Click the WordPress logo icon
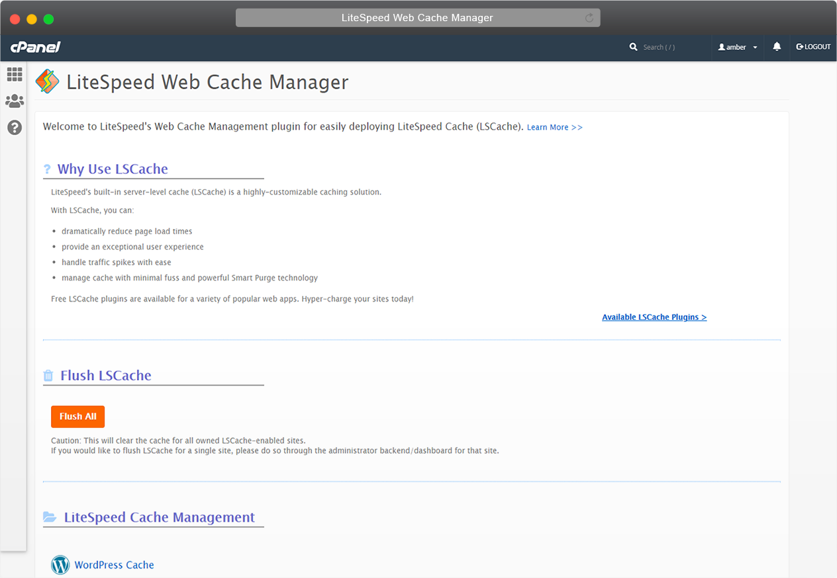 (60, 565)
